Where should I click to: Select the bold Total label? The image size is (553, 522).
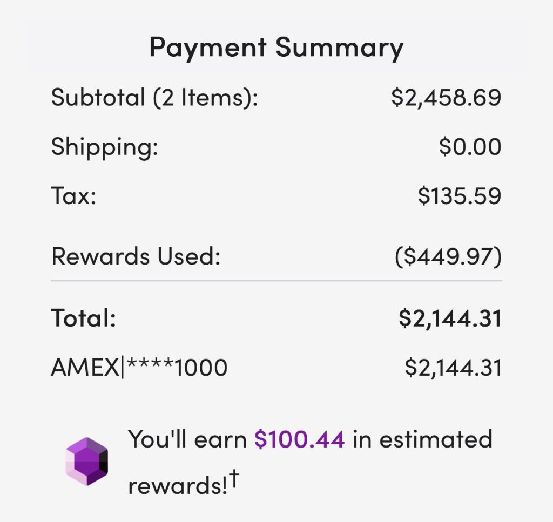tap(83, 318)
